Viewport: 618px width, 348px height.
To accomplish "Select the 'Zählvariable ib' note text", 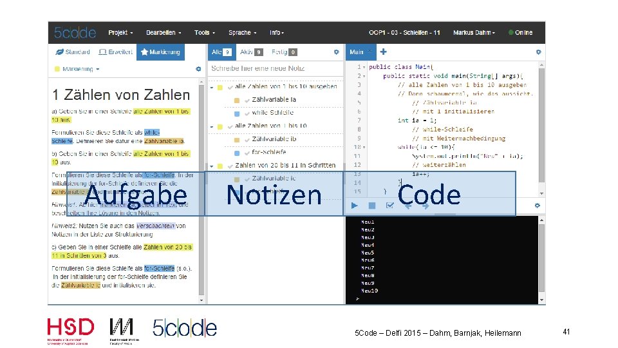I will (274, 139).
